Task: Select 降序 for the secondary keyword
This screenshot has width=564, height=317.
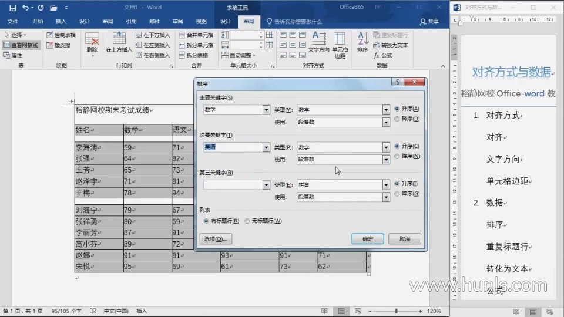Action: point(398,157)
